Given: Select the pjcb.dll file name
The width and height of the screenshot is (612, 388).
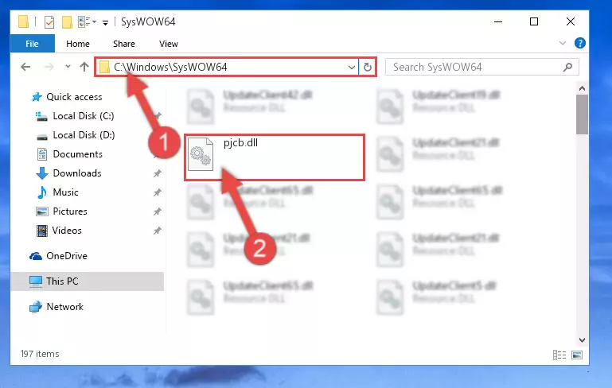Looking at the screenshot, I should click(240, 143).
